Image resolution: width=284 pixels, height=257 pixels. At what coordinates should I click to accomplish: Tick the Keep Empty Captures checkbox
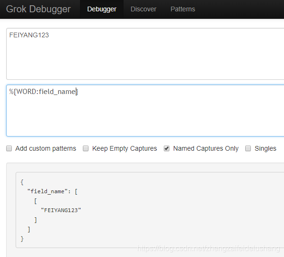tap(86, 148)
